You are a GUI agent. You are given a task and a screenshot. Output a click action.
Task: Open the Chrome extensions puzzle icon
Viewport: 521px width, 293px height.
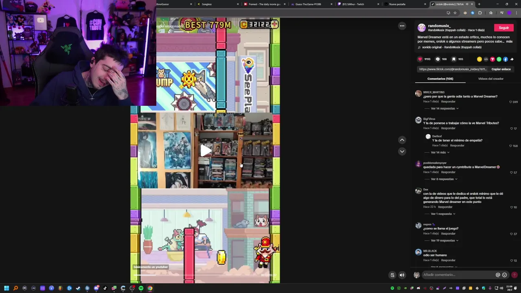[480, 13]
